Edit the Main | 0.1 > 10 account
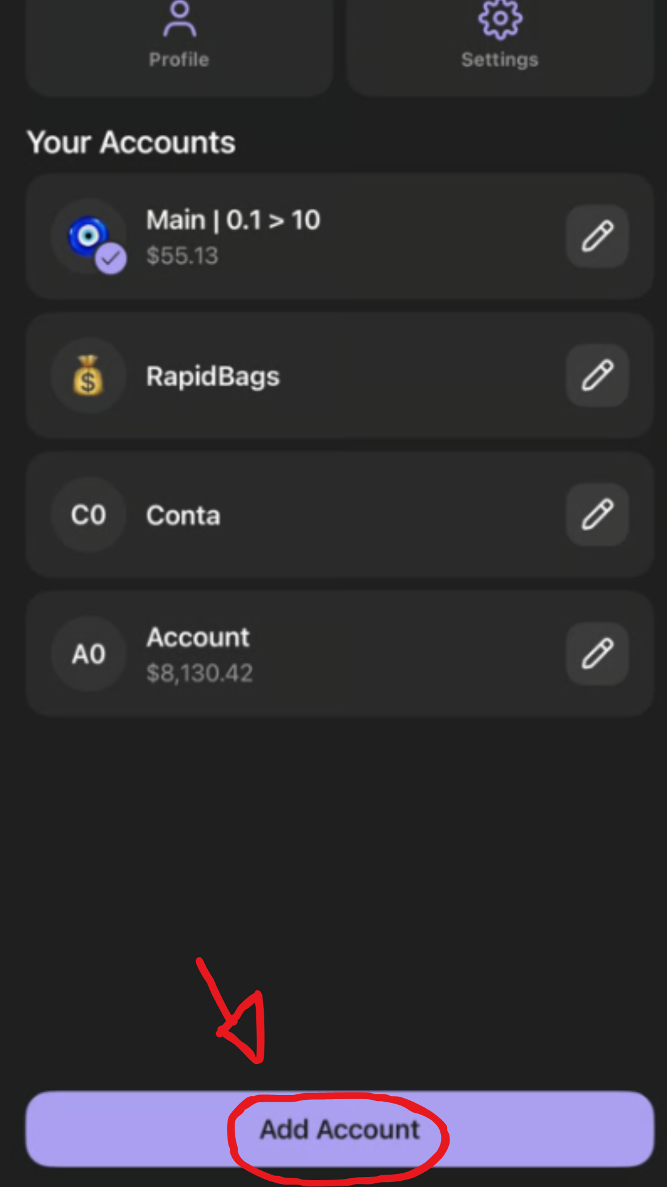 [x=597, y=236]
